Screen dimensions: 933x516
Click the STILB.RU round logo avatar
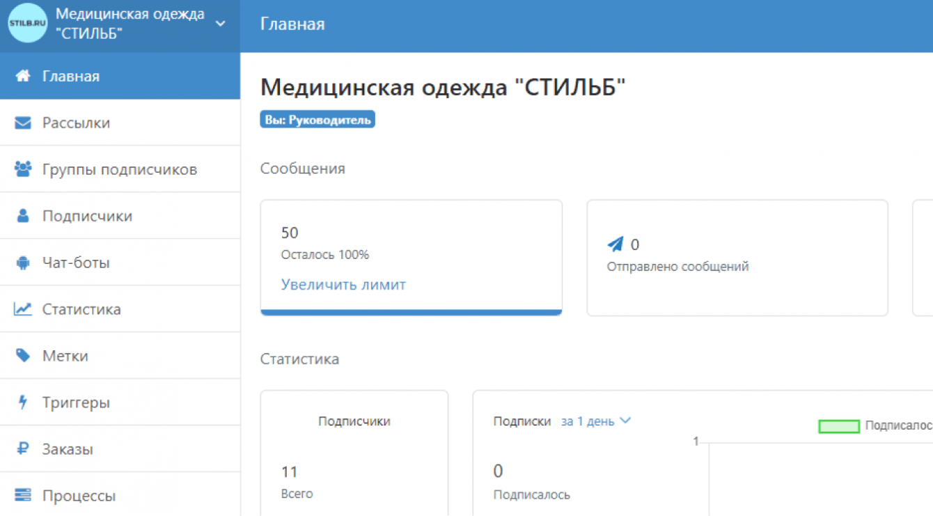pyautogui.click(x=27, y=23)
